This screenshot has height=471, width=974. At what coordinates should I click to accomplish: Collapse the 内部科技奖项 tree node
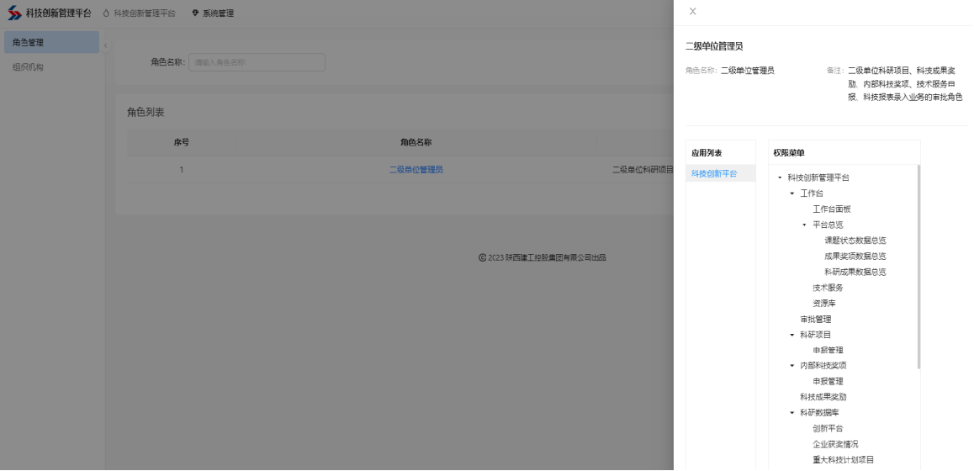click(792, 366)
